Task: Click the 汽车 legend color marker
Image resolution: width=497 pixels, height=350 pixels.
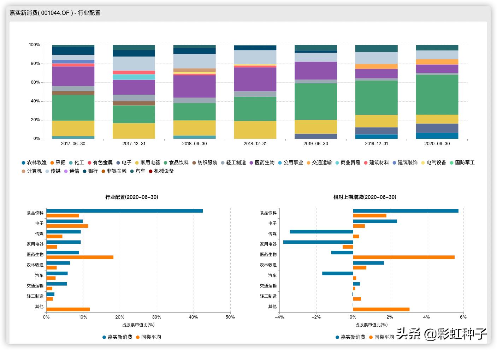Action: [x=131, y=171]
